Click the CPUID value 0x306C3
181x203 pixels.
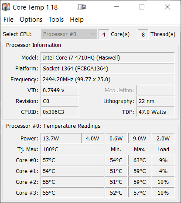click(x=60, y=112)
